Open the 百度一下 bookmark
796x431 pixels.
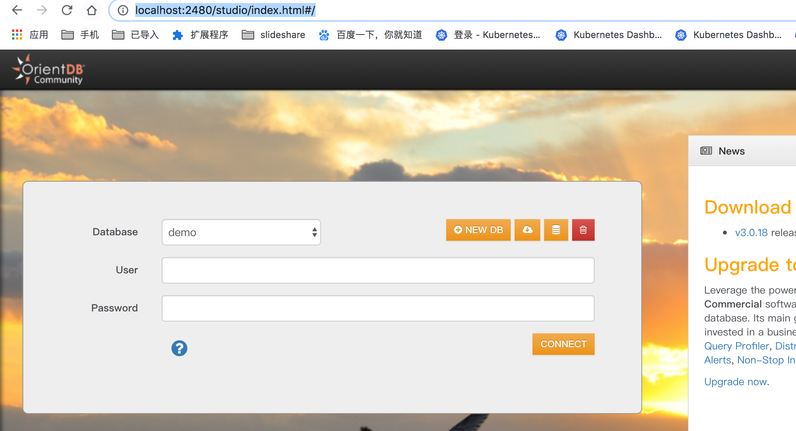click(370, 35)
